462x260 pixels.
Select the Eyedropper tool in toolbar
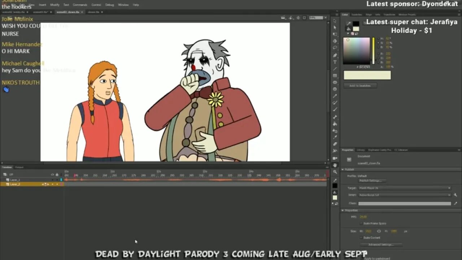coord(335,138)
